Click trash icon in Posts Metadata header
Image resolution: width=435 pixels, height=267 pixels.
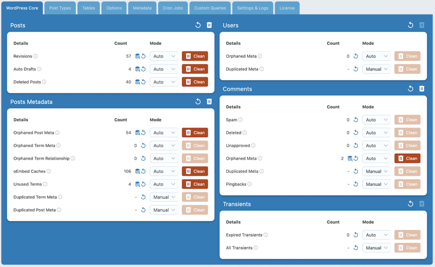coord(209,102)
